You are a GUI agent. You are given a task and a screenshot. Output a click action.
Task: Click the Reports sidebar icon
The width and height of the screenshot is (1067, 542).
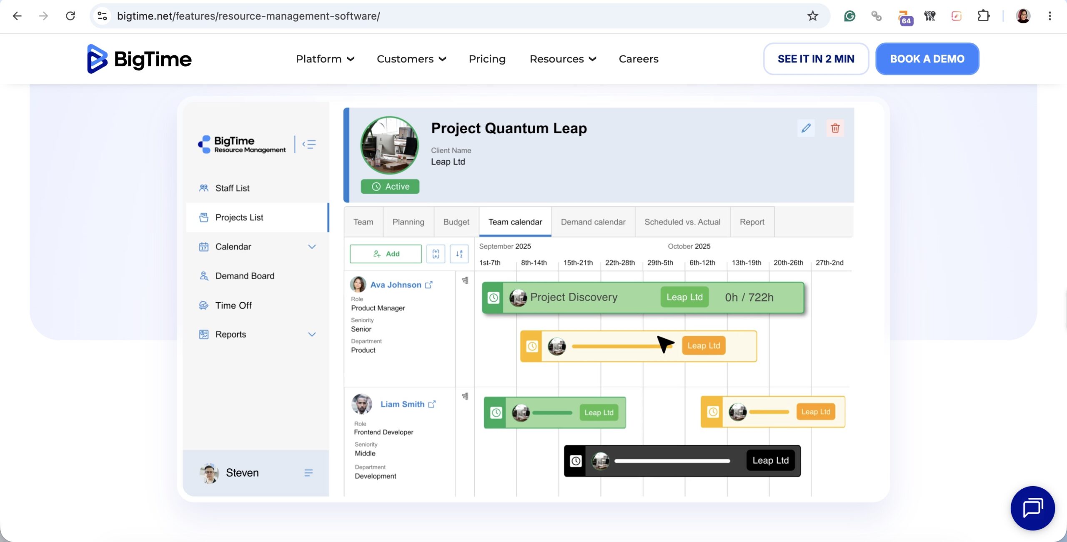[x=204, y=335]
